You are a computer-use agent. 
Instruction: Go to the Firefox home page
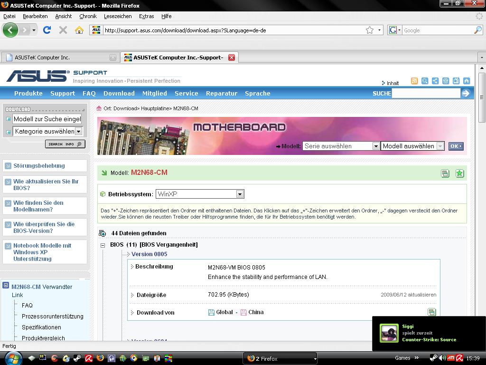pyautogui.click(x=79, y=30)
